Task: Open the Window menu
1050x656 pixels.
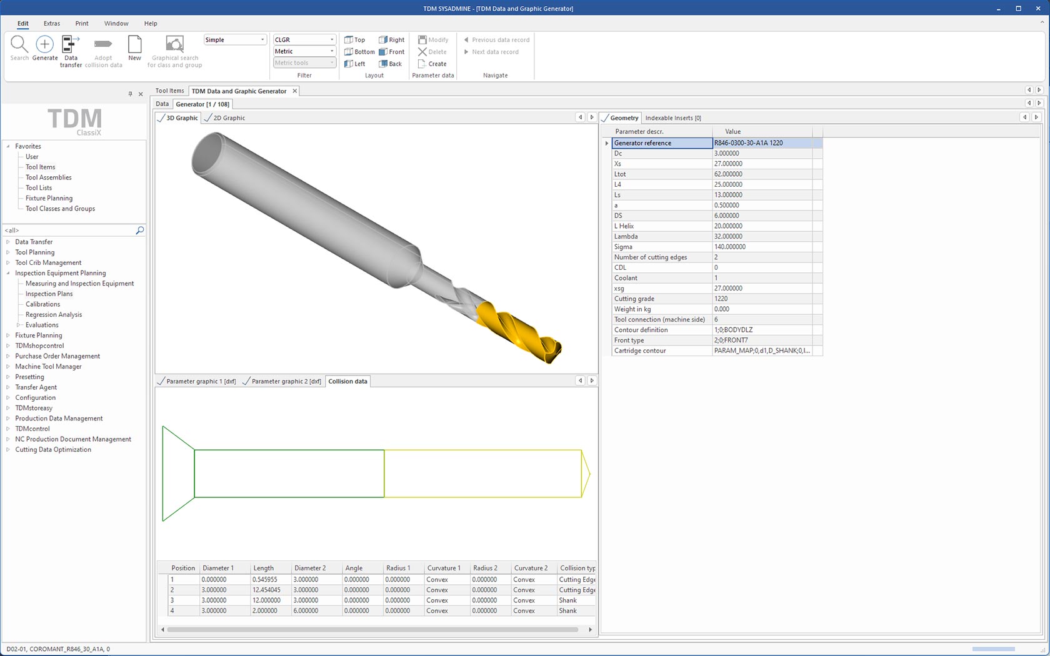Action: pyautogui.click(x=116, y=24)
